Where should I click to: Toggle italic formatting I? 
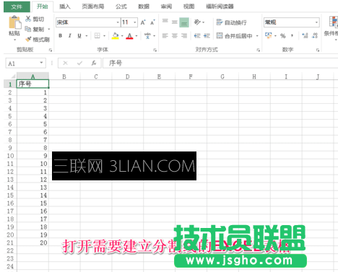[x=70, y=36]
